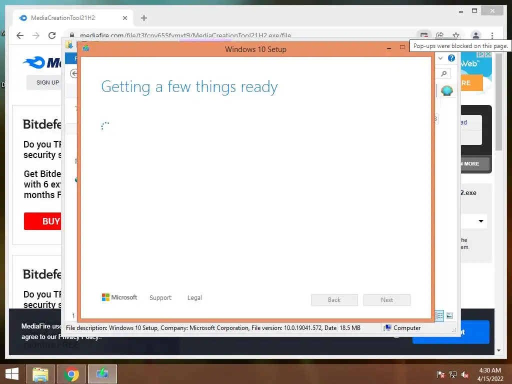The width and height of the screenshot is (512, 384).
Task: Open Action Center flag tray icon
Action: [x=441, y=374]
